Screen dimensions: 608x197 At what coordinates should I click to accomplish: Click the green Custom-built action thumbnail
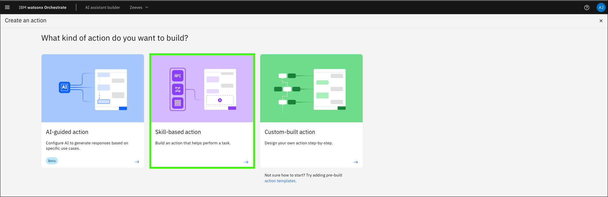(x=311, y=88)
